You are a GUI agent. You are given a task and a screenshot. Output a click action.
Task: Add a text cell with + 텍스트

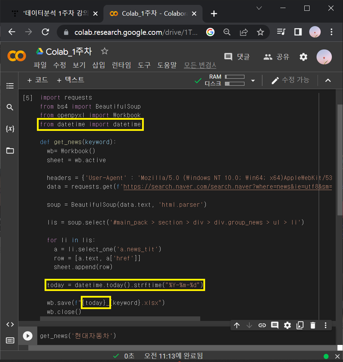click(x=70, y=80)
